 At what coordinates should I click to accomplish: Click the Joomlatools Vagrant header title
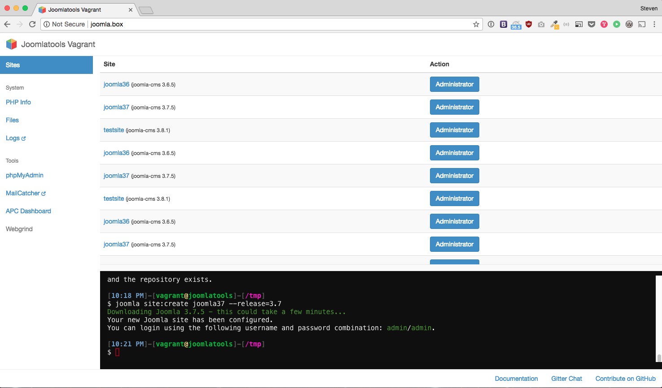[x=58, y=44]
